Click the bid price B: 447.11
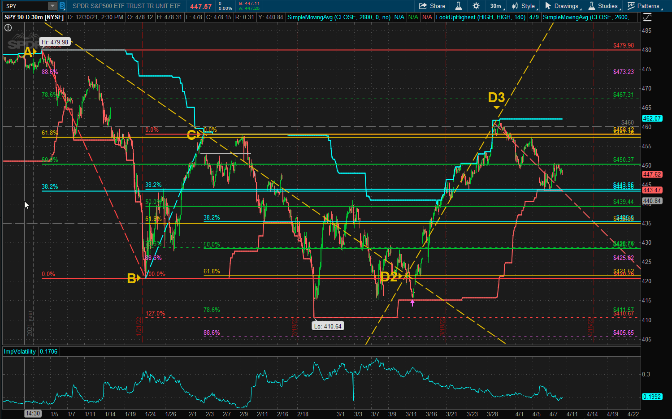 (x=249, y=3)
